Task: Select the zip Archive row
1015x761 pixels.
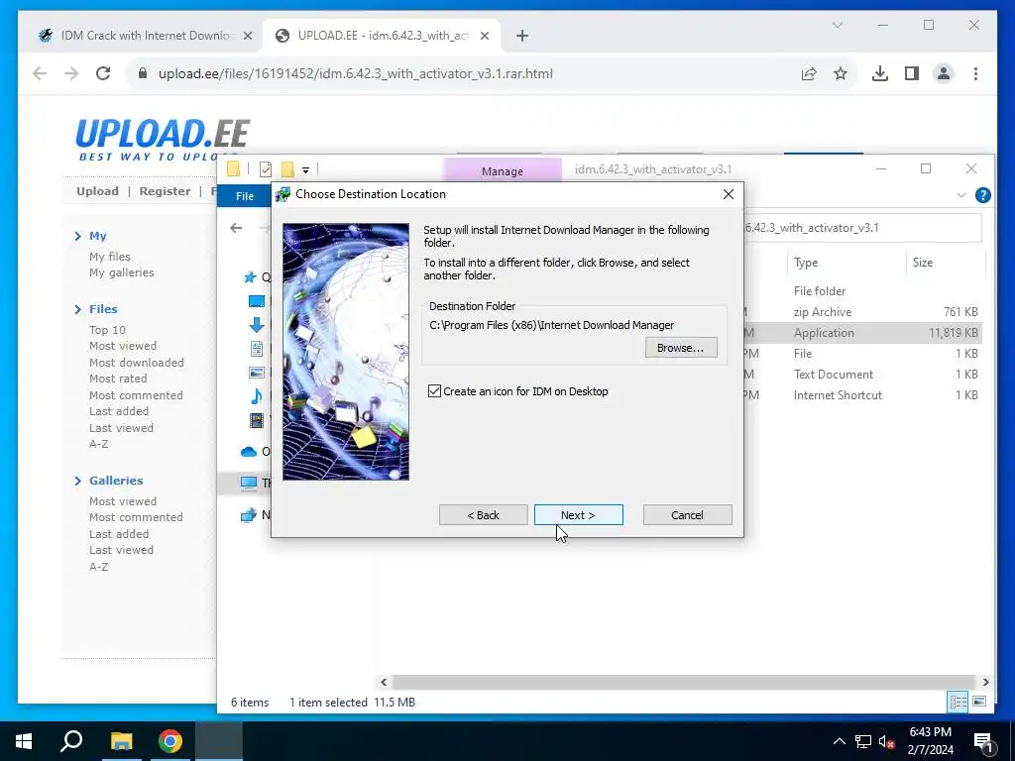Action: pos(863,312)
